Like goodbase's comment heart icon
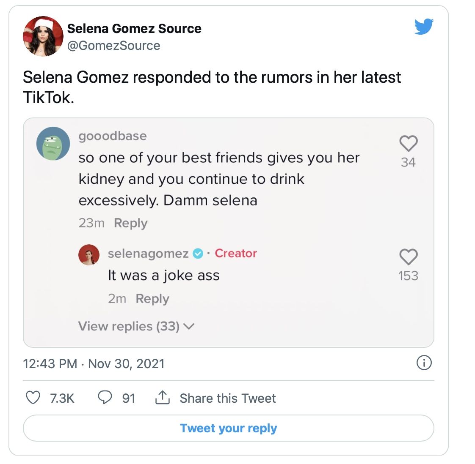The image size is (475, 464). click(x=409, y=144)
